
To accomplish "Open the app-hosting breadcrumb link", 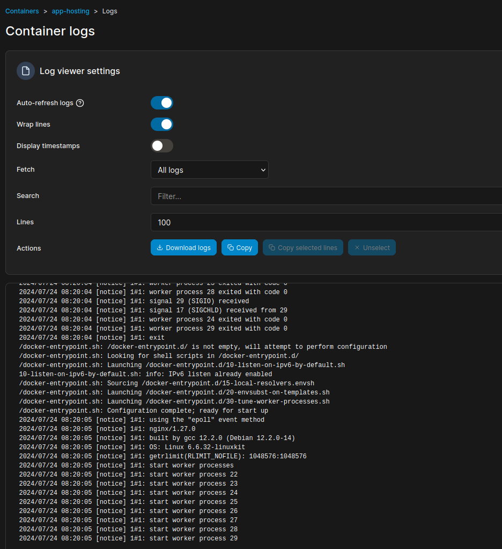I will (70, 11).
